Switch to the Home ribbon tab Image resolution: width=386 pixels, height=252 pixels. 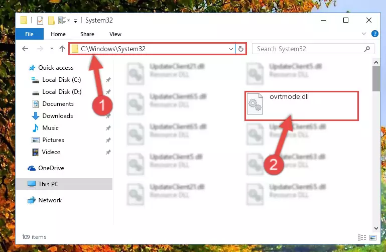tap(58, 34)
